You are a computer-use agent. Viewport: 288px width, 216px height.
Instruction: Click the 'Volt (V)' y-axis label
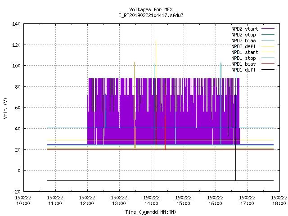pyautogui.click(x=5, y=108)
